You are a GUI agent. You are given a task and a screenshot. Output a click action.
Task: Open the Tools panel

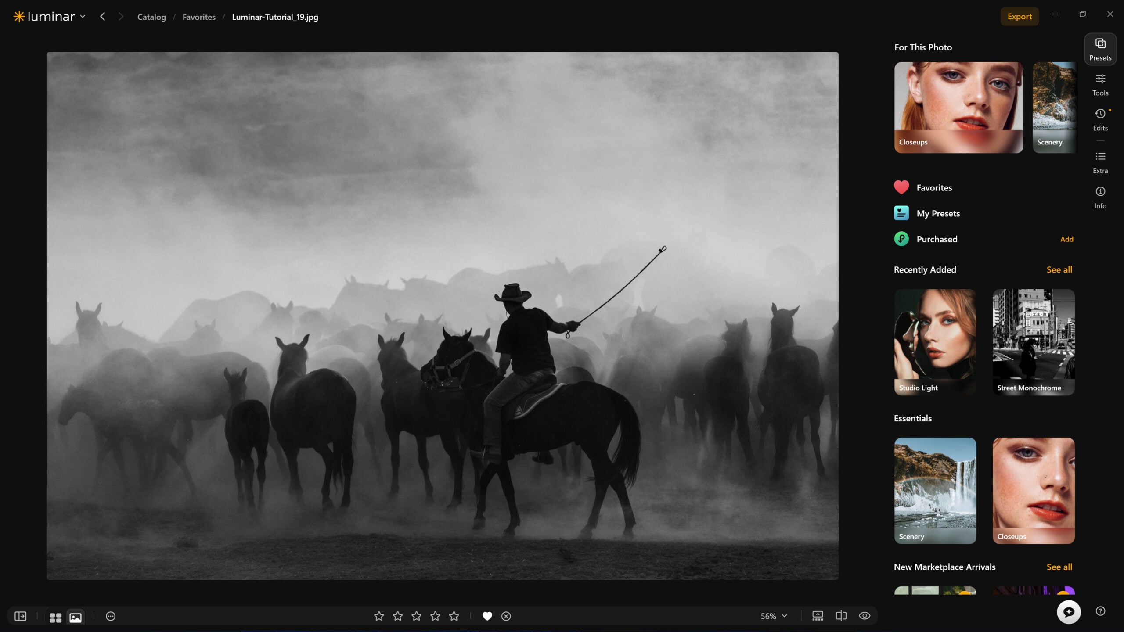(1100, 85)
